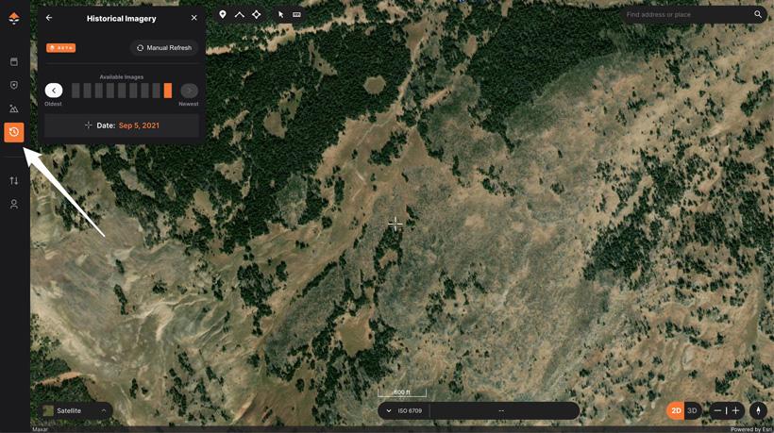Step to newer image with right chevron
This screenshot has width=774, height=433.
coord(189,91)
